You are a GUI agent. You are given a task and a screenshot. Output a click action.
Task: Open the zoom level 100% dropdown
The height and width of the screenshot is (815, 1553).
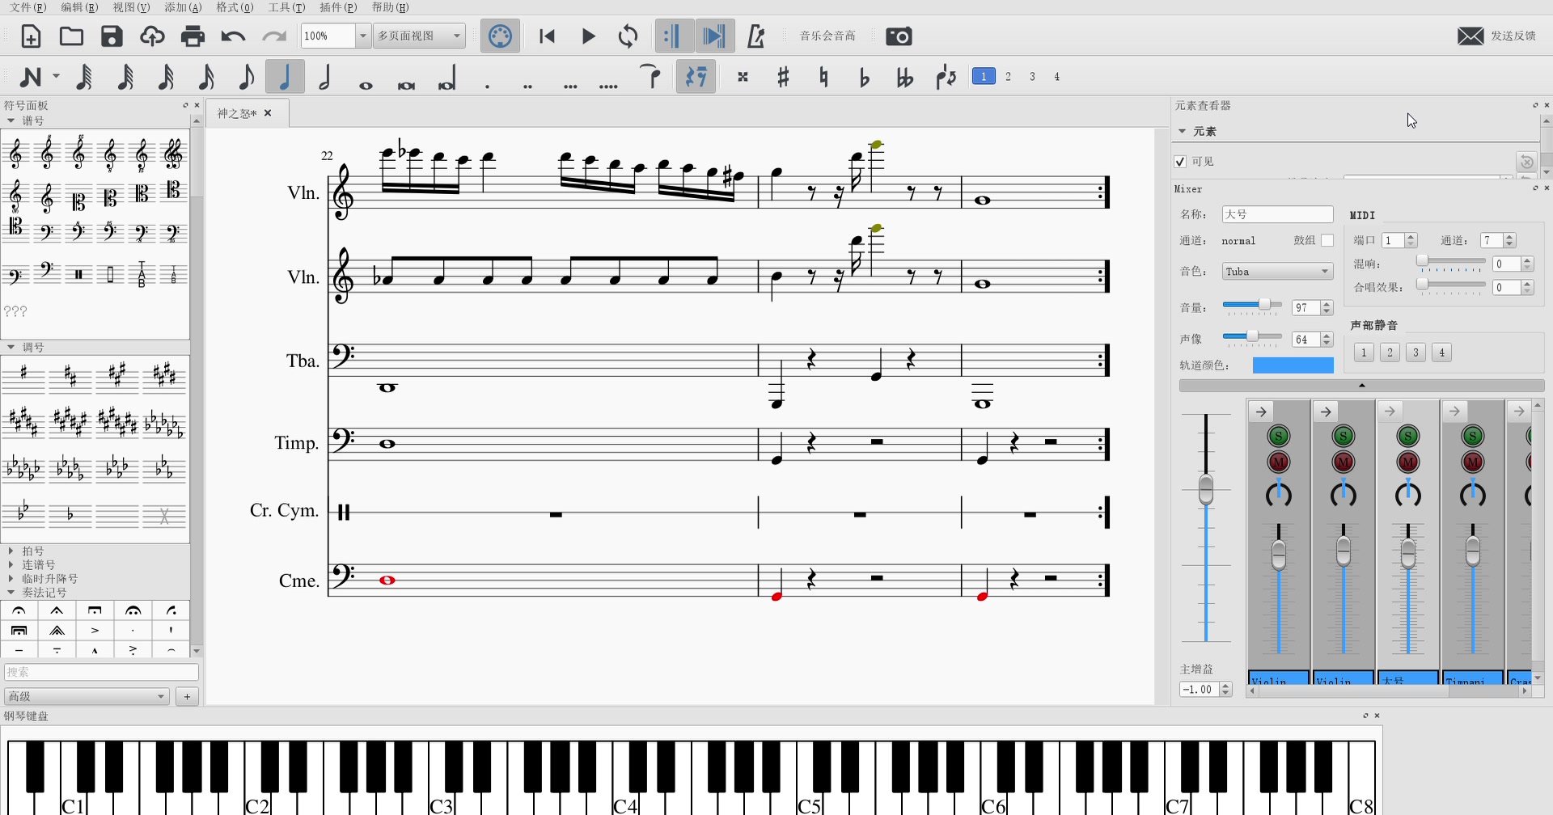(363, 36)
